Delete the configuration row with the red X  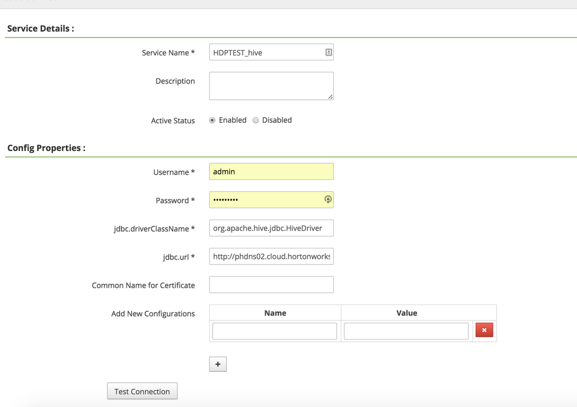coord(484,330)
